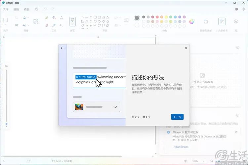
Task: Open the Edit colors wheel
Action: (192, 21)
